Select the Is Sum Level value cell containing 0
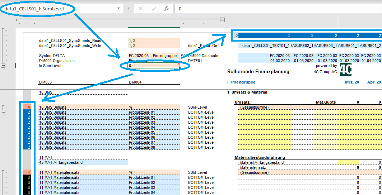This screenshot has height=195, width=382. pos(154,66)
